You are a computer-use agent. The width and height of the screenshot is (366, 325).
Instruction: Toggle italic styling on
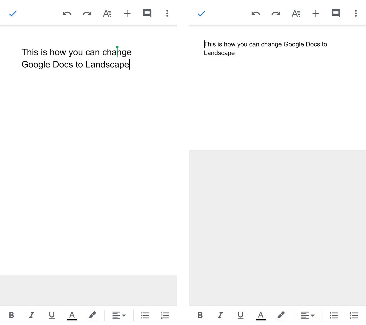[32, 315]
